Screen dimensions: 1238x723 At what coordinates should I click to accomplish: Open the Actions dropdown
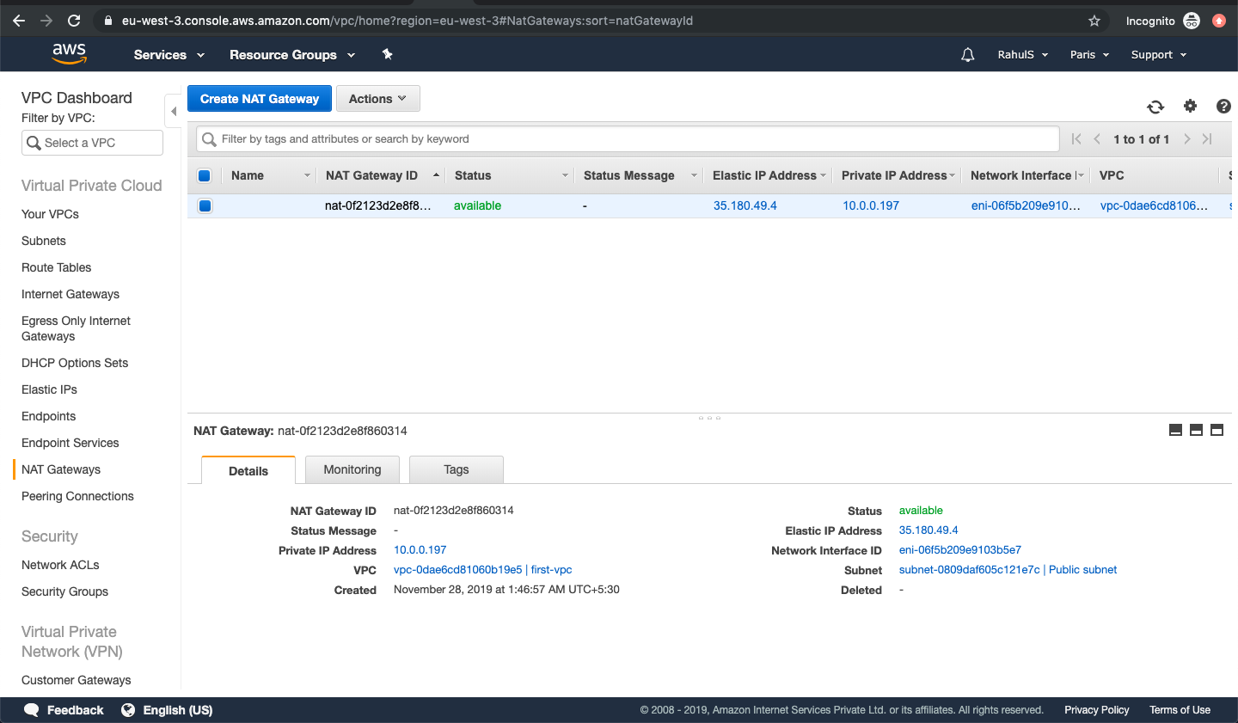(x=377, y=98)
